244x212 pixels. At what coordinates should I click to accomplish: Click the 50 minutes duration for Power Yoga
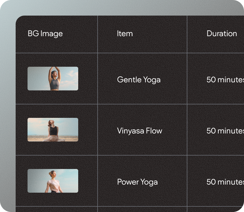click(225, 182)
